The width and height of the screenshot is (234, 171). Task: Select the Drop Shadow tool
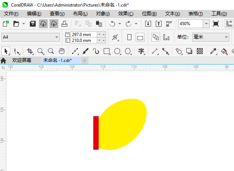tap(189, 51)
